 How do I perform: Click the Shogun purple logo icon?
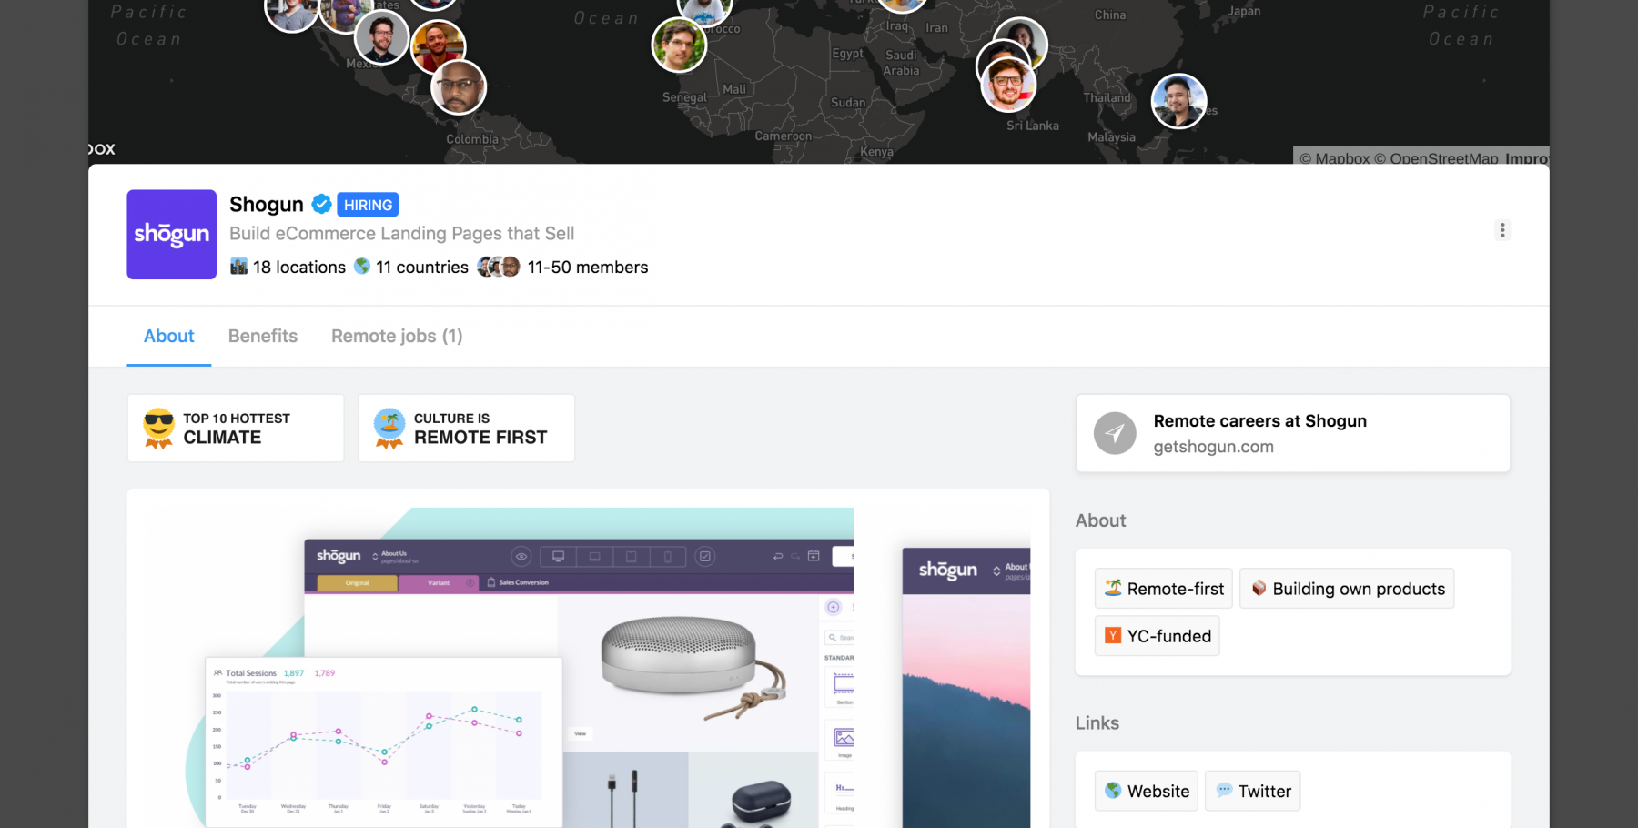click(x=171, y=234)
